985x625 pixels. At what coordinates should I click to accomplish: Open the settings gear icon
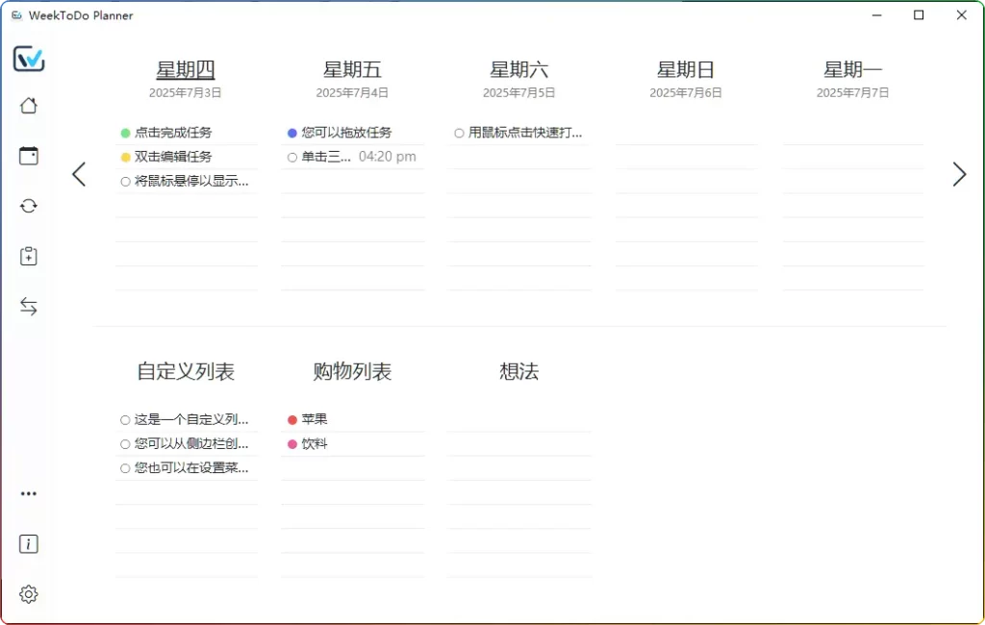[29, 594]
